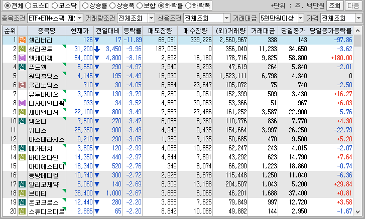Sort by 매도잔량 column header

coord(160,31)
